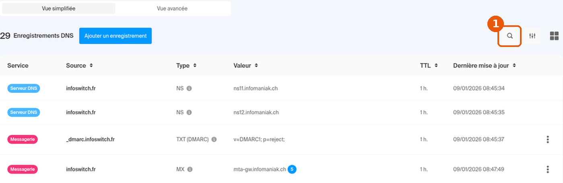Viewport: 563px width, 183px height.
Task: Show info icon next to MX type
Action: (x=190, y=169)
